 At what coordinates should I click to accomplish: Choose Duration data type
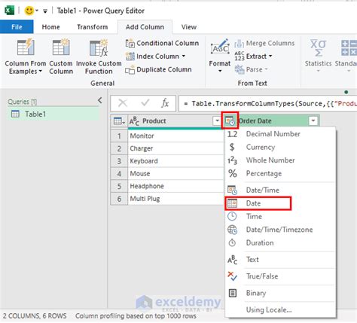coord(280,242)
